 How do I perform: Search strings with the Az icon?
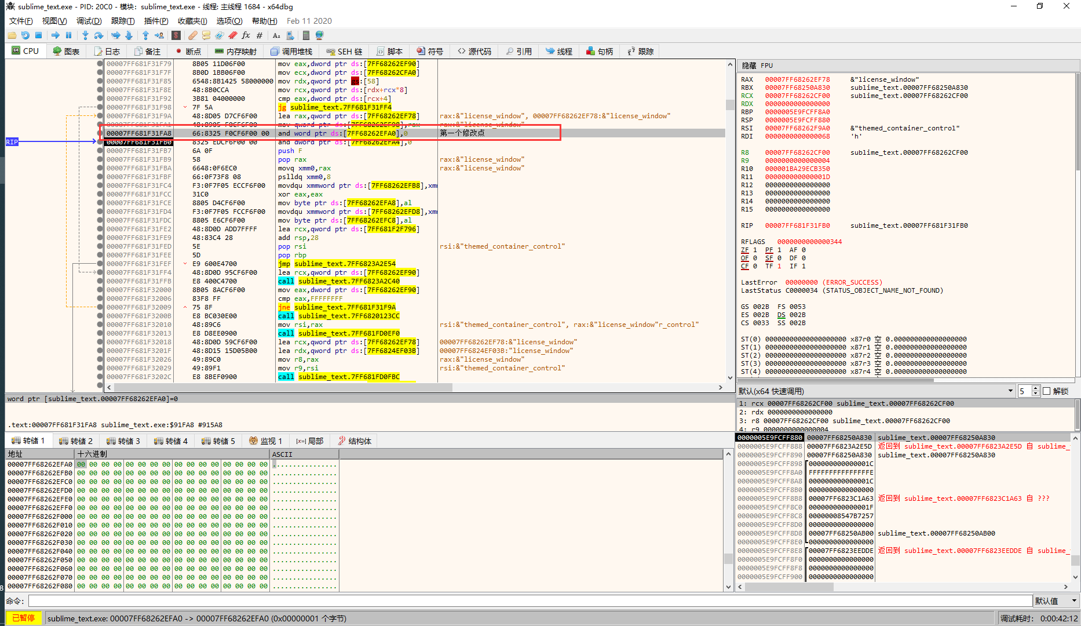coord(276,35)
